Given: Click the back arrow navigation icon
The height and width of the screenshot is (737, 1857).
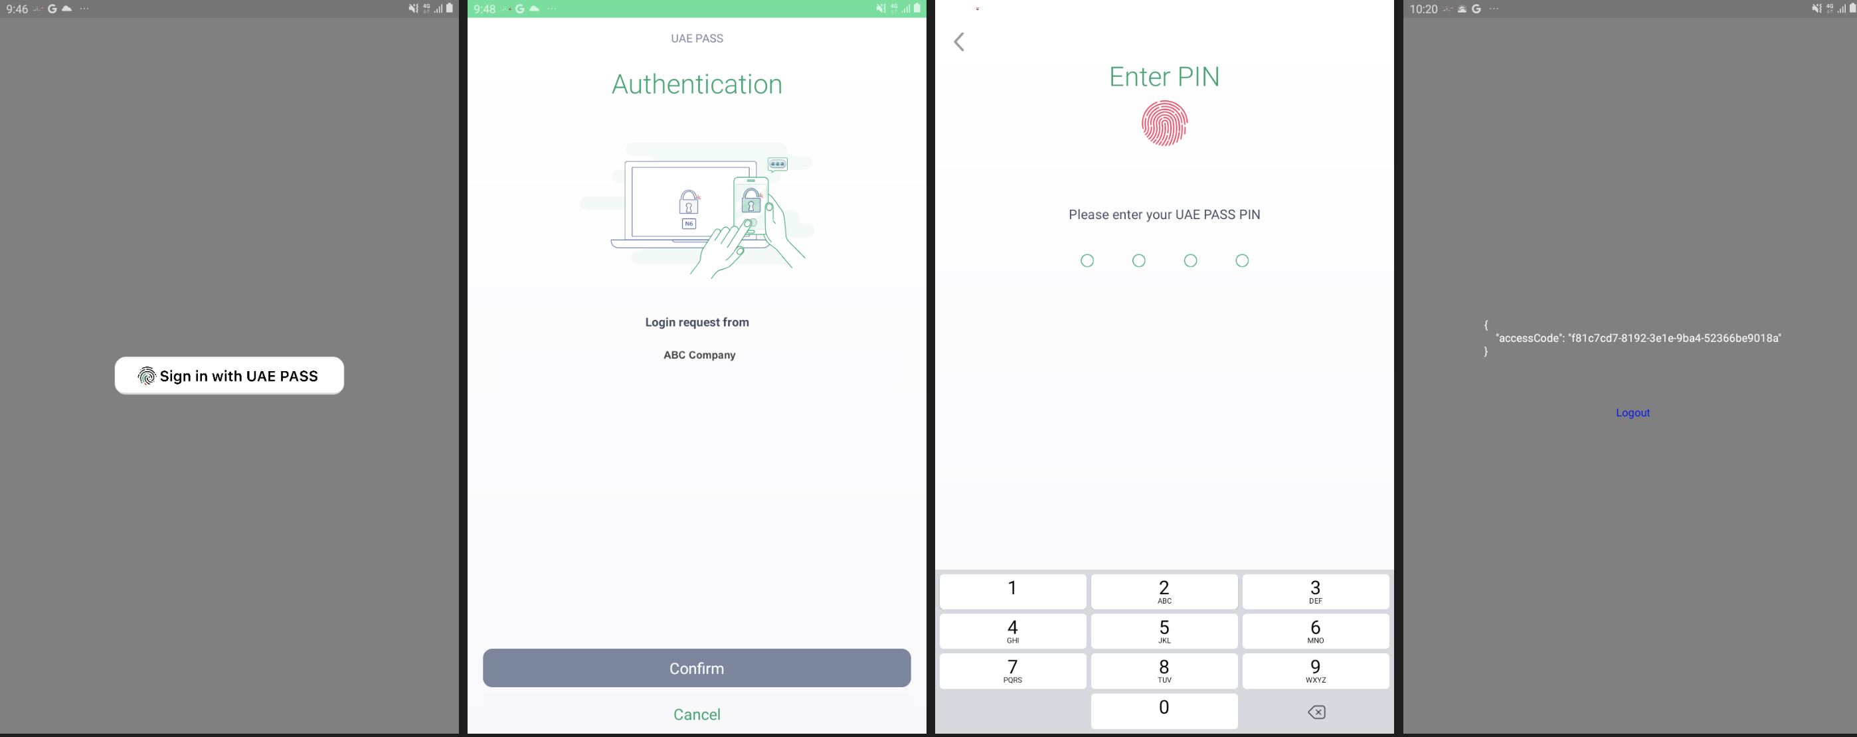Looking at the screenshot, I should tap(959, 41).
